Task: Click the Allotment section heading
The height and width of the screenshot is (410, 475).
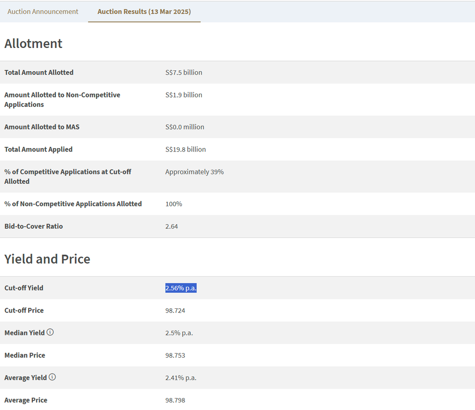Action: click(x=33, y=43)
